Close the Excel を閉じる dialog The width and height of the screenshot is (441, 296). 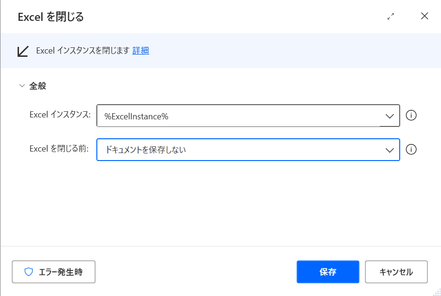pyautogui.click(x=424, y=16)
